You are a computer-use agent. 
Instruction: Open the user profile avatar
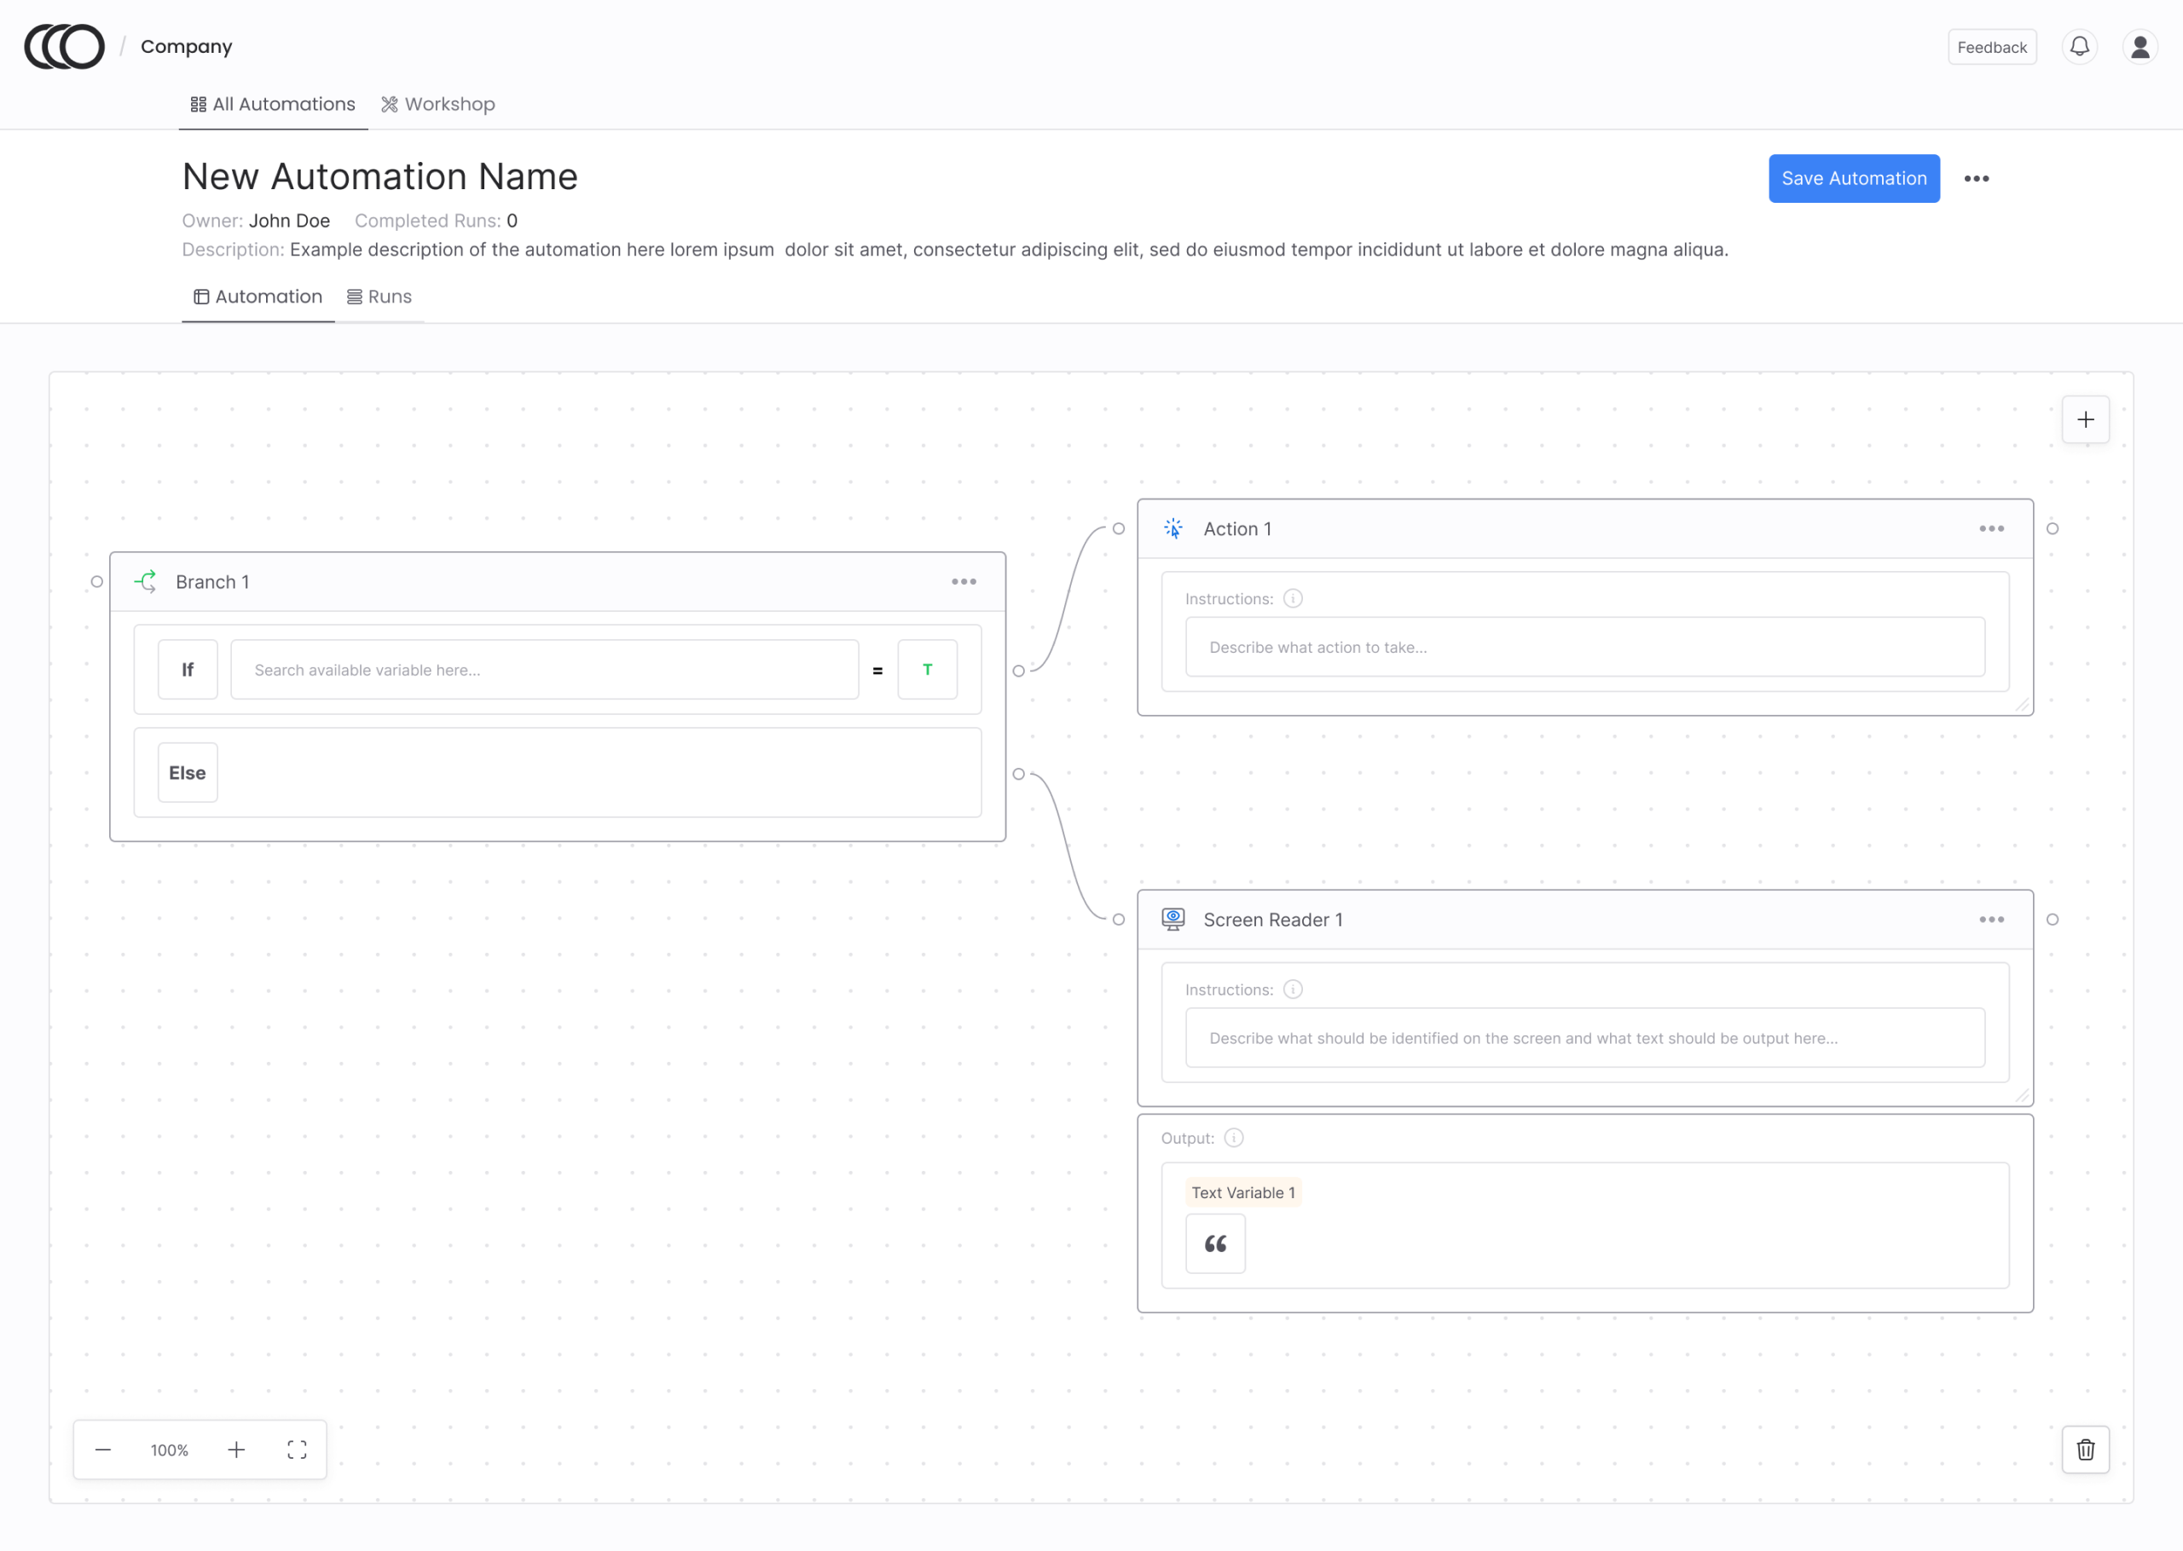(2140, 47)
